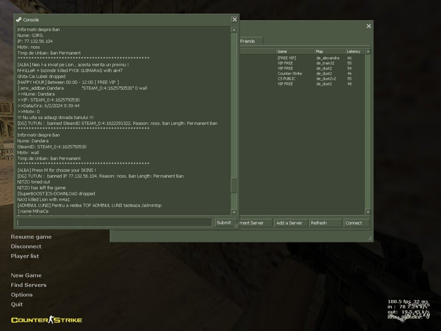Click the console scroll down arrow
This screenshot has height=331, width=441.
pos(234,212)
